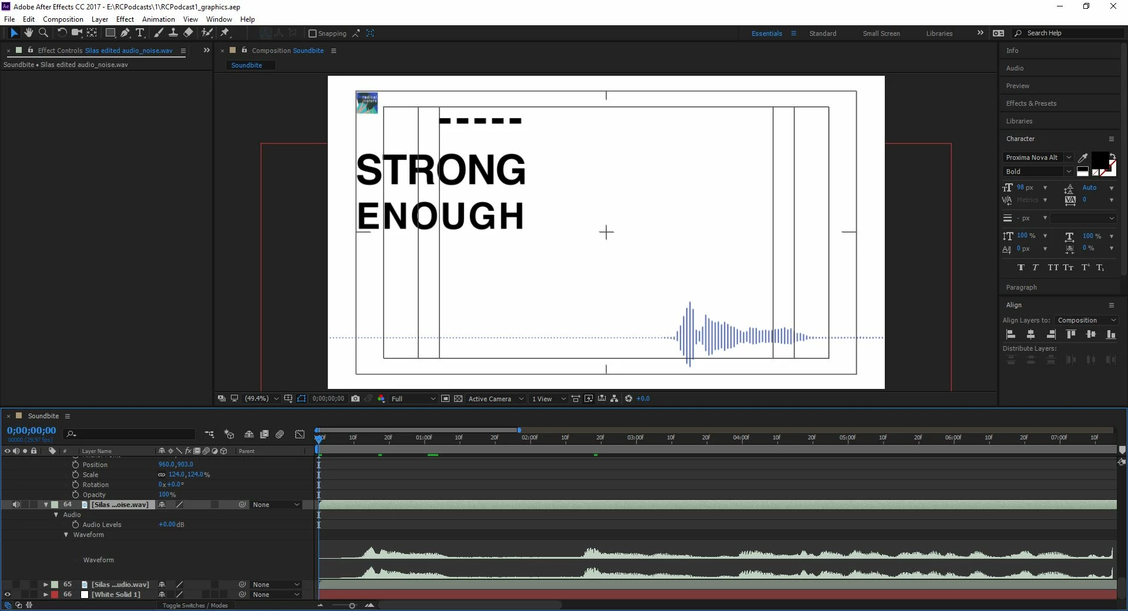This screenshot has height=611, width=1128.
Task: Select the Unified Camera tool
Action: (x=77, y=33)
